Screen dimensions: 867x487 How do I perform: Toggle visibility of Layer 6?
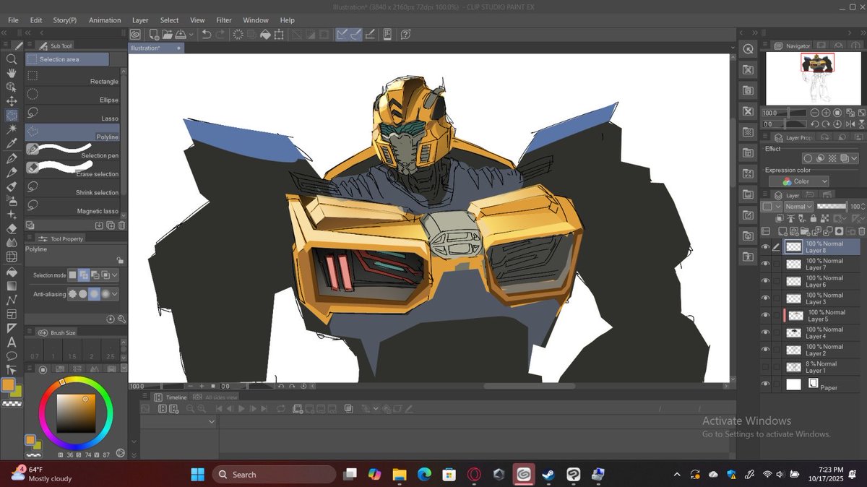point(766,282)
